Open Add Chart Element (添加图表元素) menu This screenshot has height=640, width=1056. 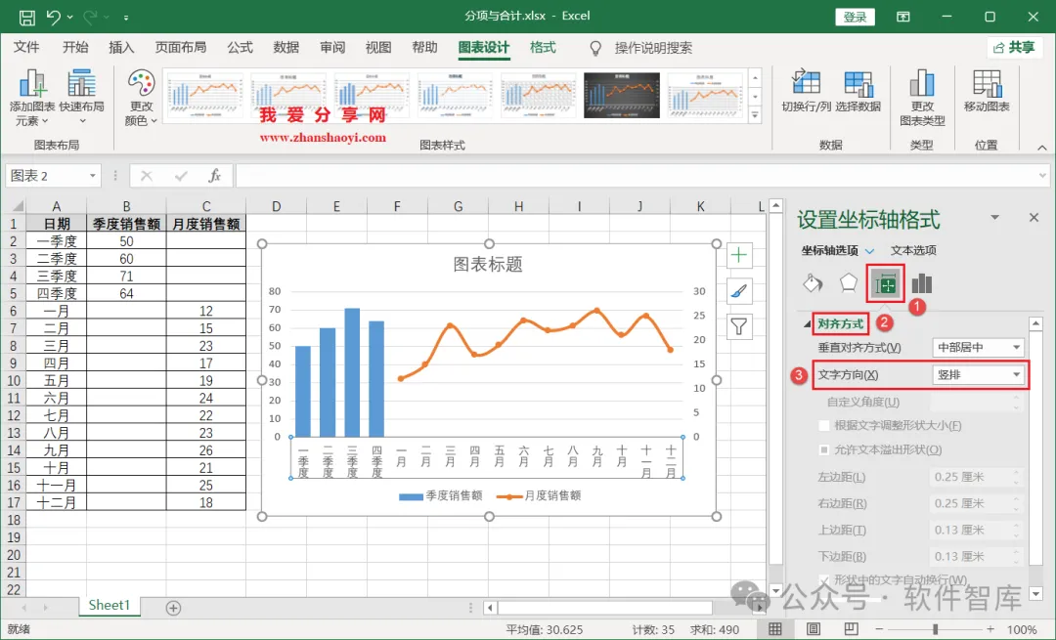31,99
